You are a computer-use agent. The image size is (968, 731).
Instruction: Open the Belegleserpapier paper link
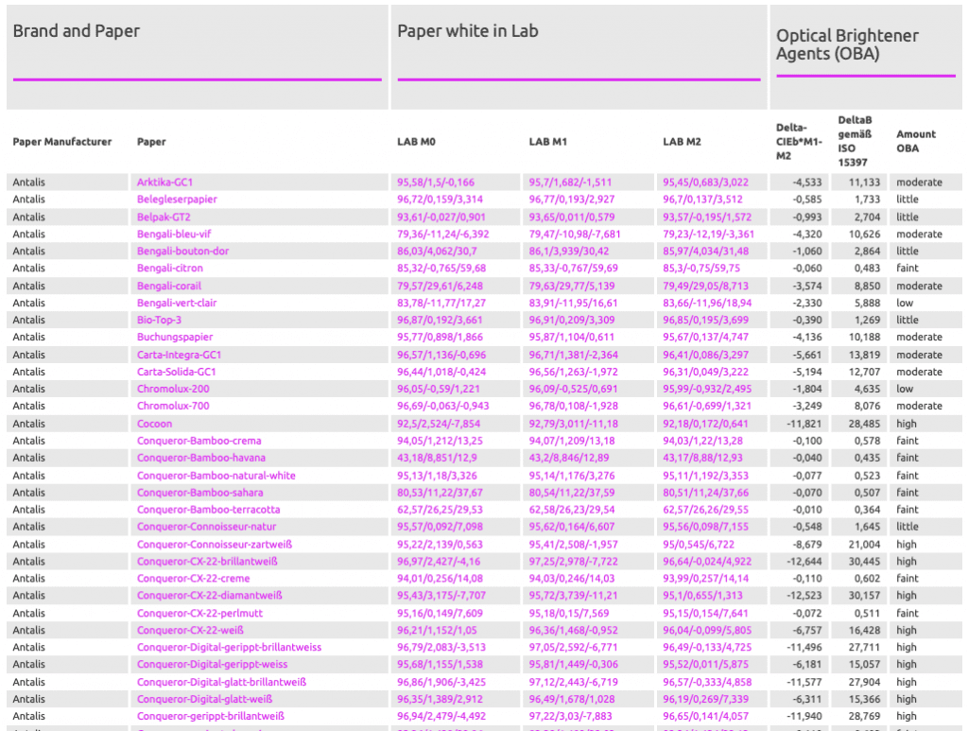[x=177, y=200]
